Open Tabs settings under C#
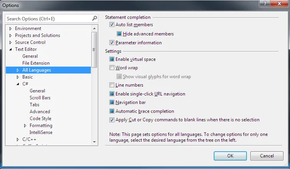The height and width of the screenshot is (169, 290). (x=34, y=105)
